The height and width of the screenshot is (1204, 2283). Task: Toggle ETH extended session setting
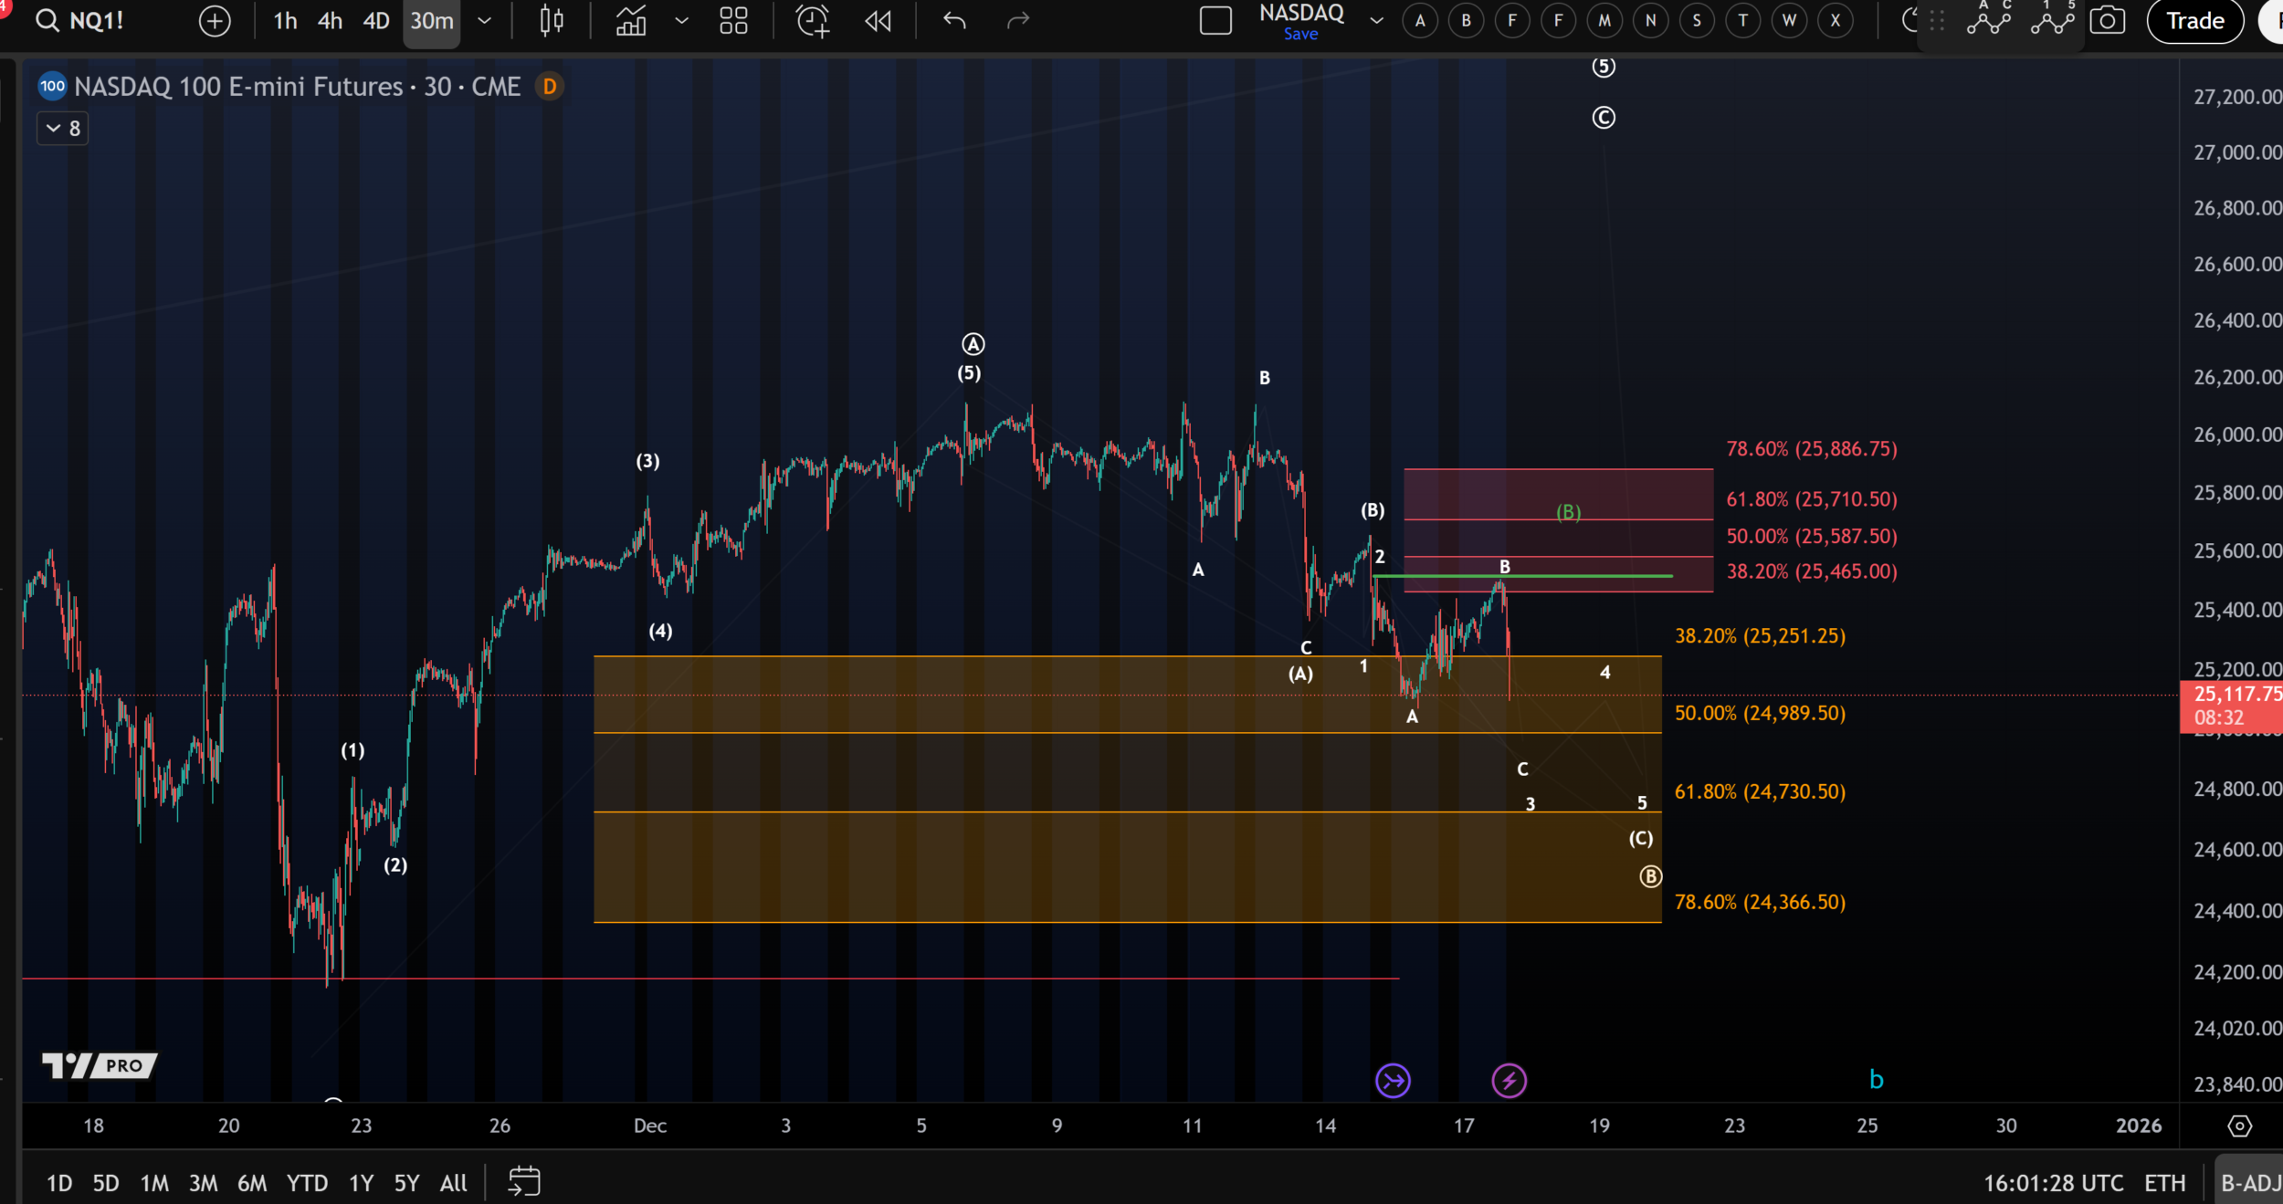click(x=2164, y=1183)
